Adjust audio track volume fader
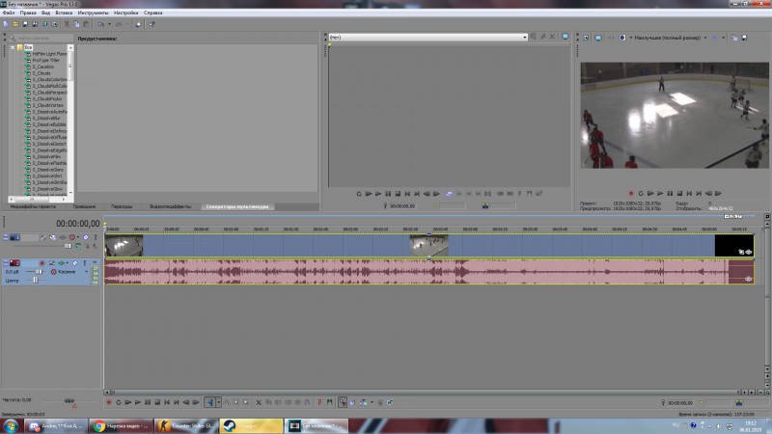This screenshot has width=772, height=434. pyautogui.click(x=39, y=272)
